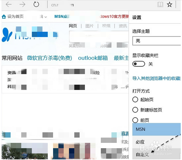
Task: Click the 常用网站 label
Action: 12,58
